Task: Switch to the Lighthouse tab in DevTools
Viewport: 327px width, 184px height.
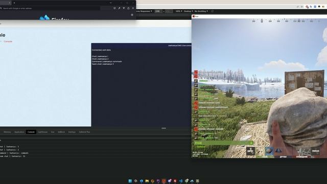Action: coord(43,132)
